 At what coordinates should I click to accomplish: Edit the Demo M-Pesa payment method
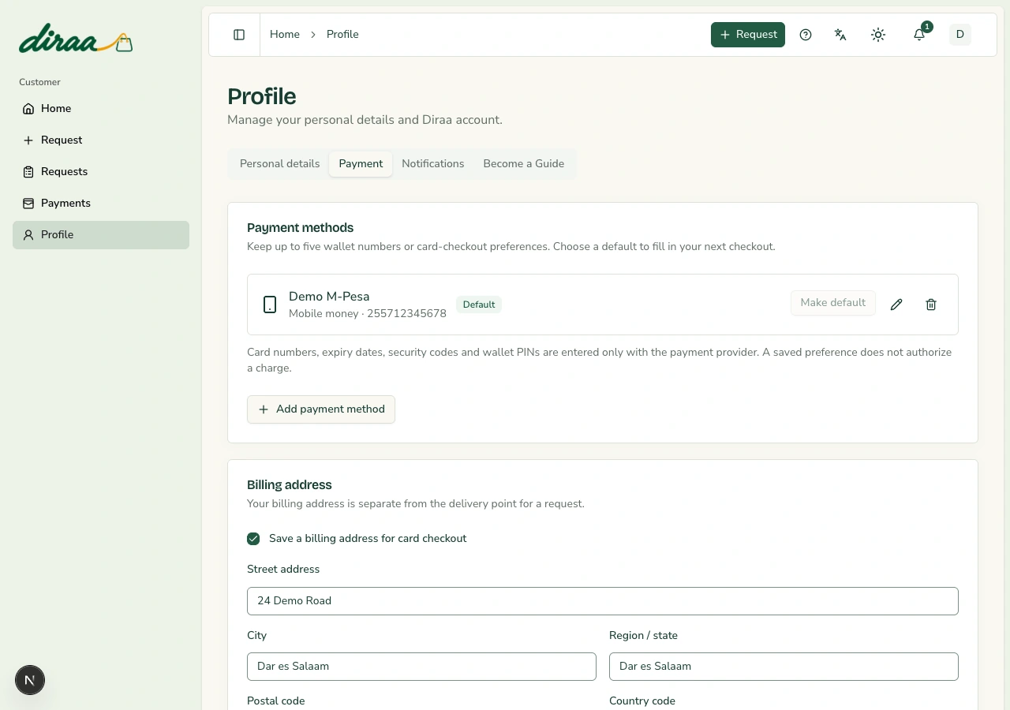click(896, 305)
